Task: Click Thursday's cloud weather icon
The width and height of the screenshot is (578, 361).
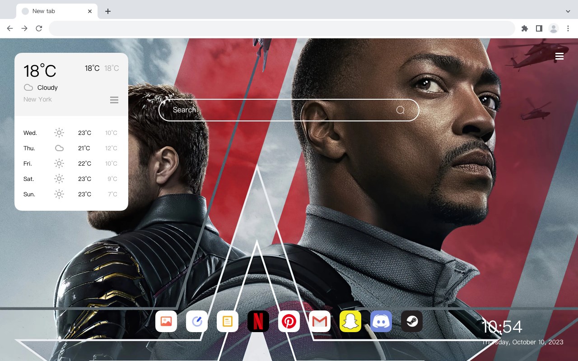Action: [59, 148]
